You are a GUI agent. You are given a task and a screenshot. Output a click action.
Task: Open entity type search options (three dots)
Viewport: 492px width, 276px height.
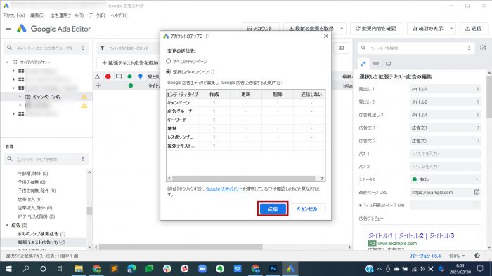pyautogui.click(x=83, y=159)
